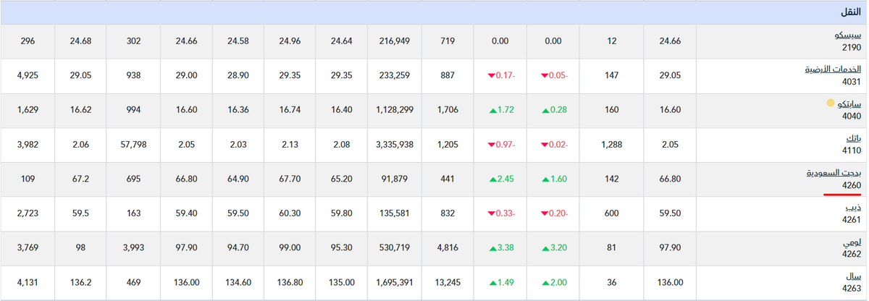Image resolution: width=869 pixels, height=301 pixels.
Task: Click the green up arrow beside 1.60
Action: 545,179
